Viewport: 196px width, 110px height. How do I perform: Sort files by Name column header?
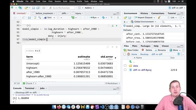139,58
